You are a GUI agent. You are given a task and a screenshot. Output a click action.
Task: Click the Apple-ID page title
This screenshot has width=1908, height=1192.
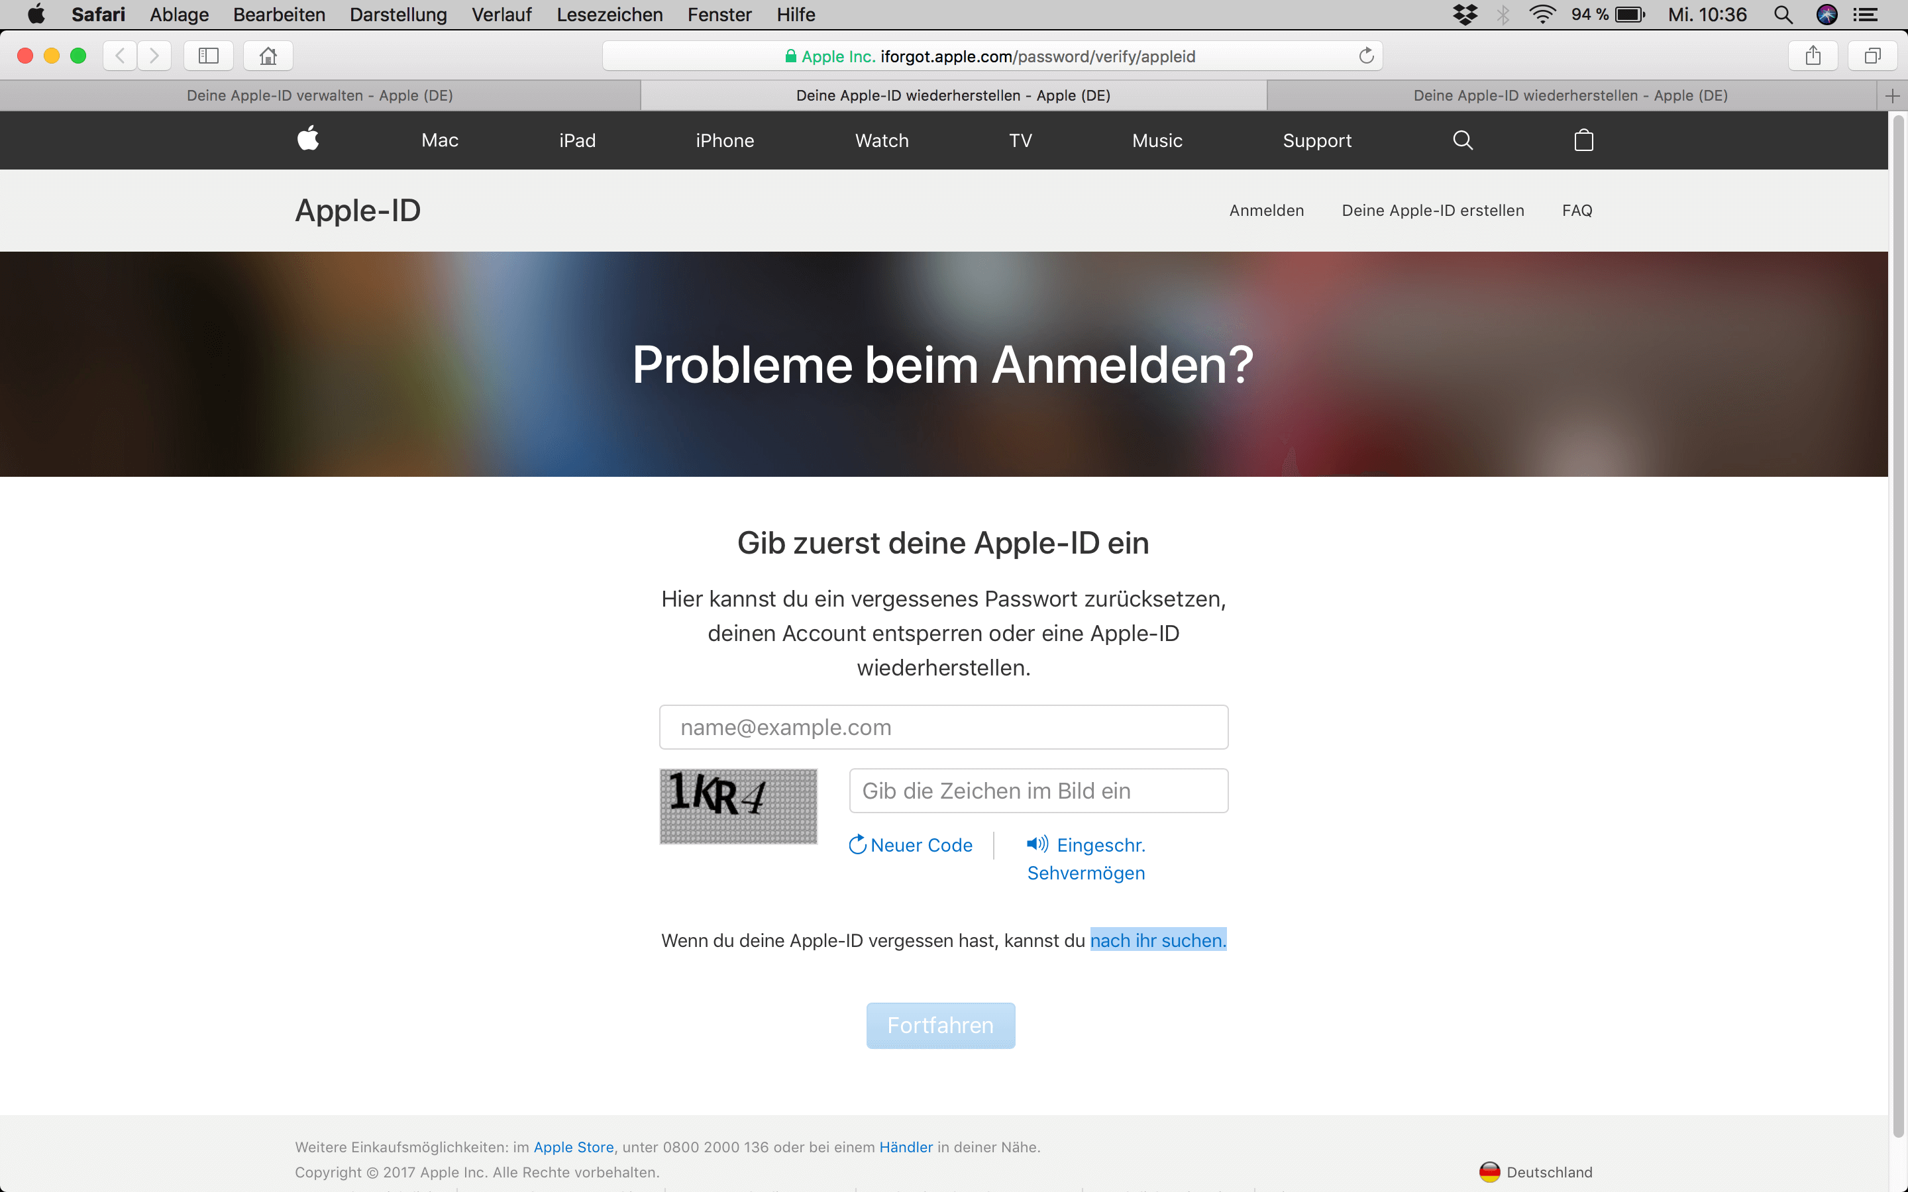[x=358, y=211]
